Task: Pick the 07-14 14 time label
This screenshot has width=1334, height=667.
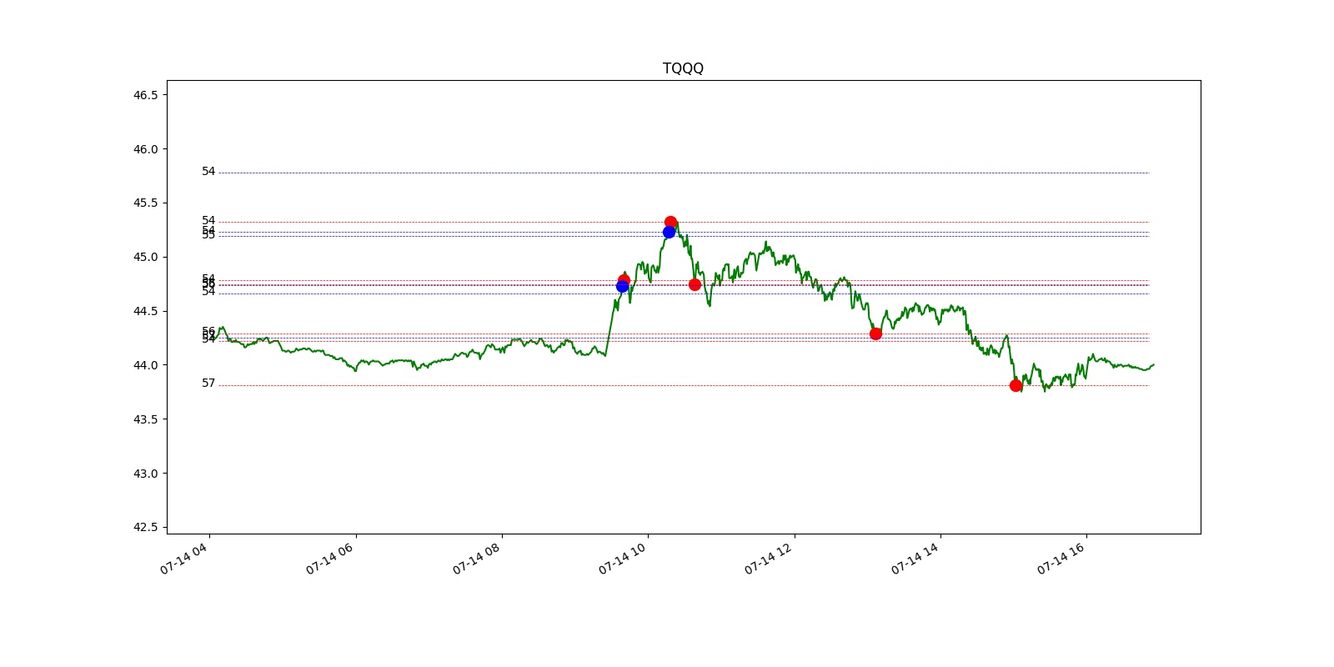Action: click(917, 557)
